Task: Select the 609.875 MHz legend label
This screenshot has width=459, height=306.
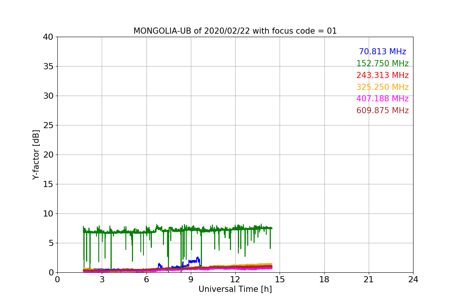Action: (x=382, y=111)
